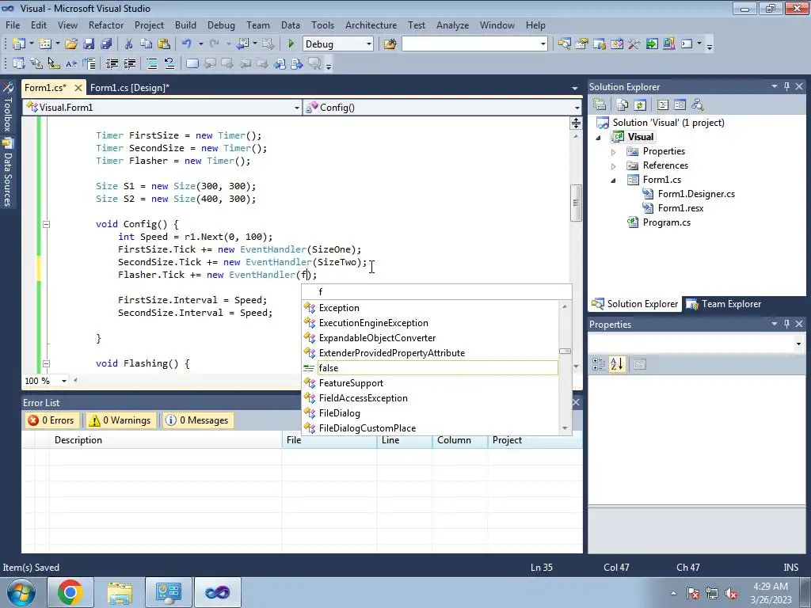811x608 pixels.
Task: Select FeatureSupport in the IntelliSense list
Action: coord(430,383)
